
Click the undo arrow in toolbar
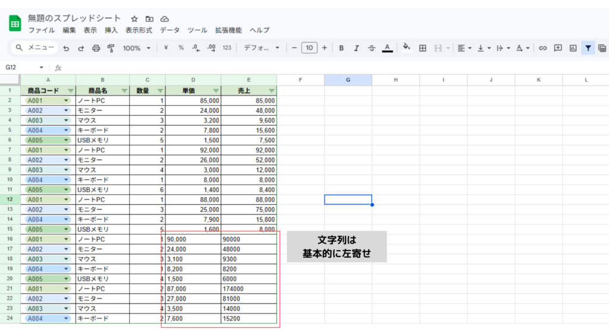(x=66, y=48)
